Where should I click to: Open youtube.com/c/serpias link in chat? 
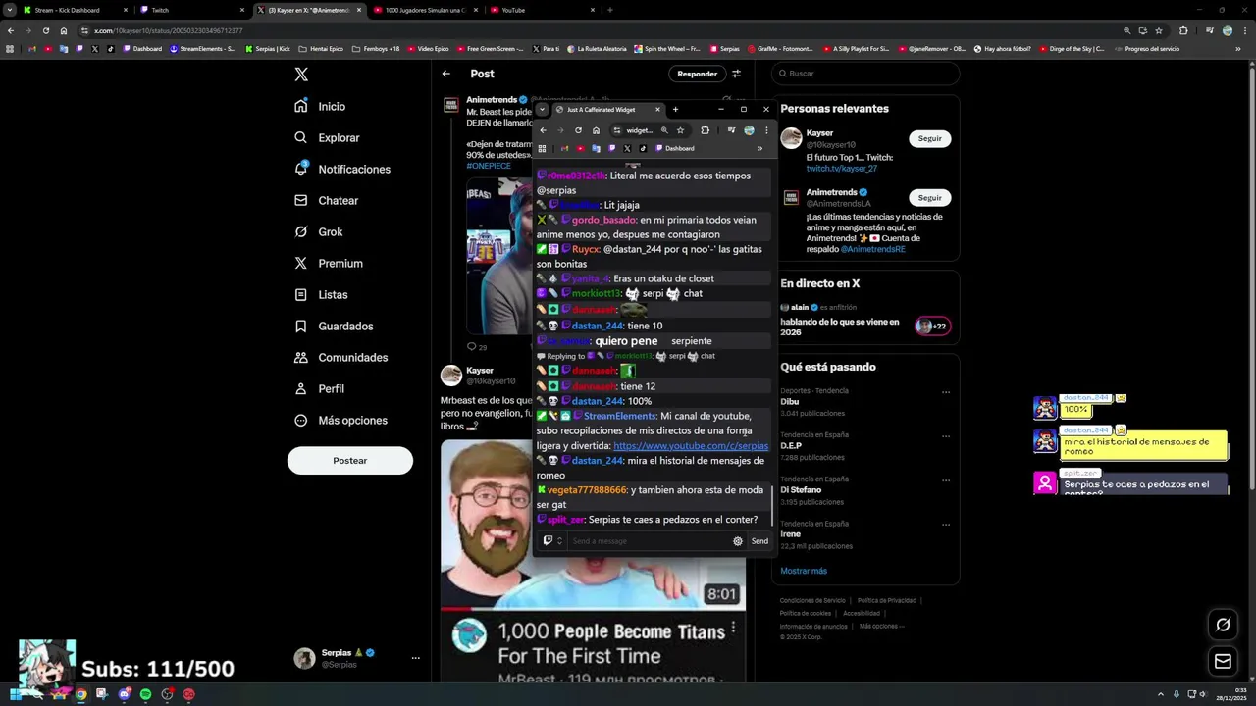point(691,446)
